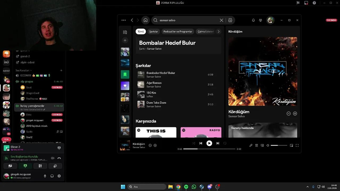
Task: Toggle repeat in Spotify player
Action: pyautogui.click(x=225, y=143)
